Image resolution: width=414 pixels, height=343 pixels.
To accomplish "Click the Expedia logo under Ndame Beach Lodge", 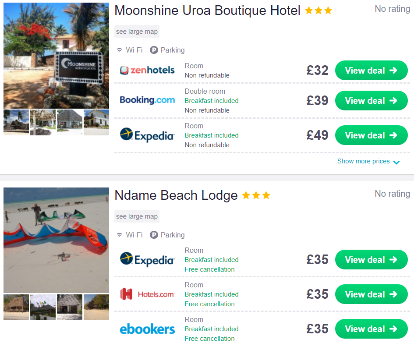I will [147, 259].
